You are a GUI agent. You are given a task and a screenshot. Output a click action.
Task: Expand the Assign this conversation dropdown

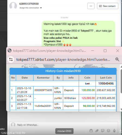tap(31, 8)
